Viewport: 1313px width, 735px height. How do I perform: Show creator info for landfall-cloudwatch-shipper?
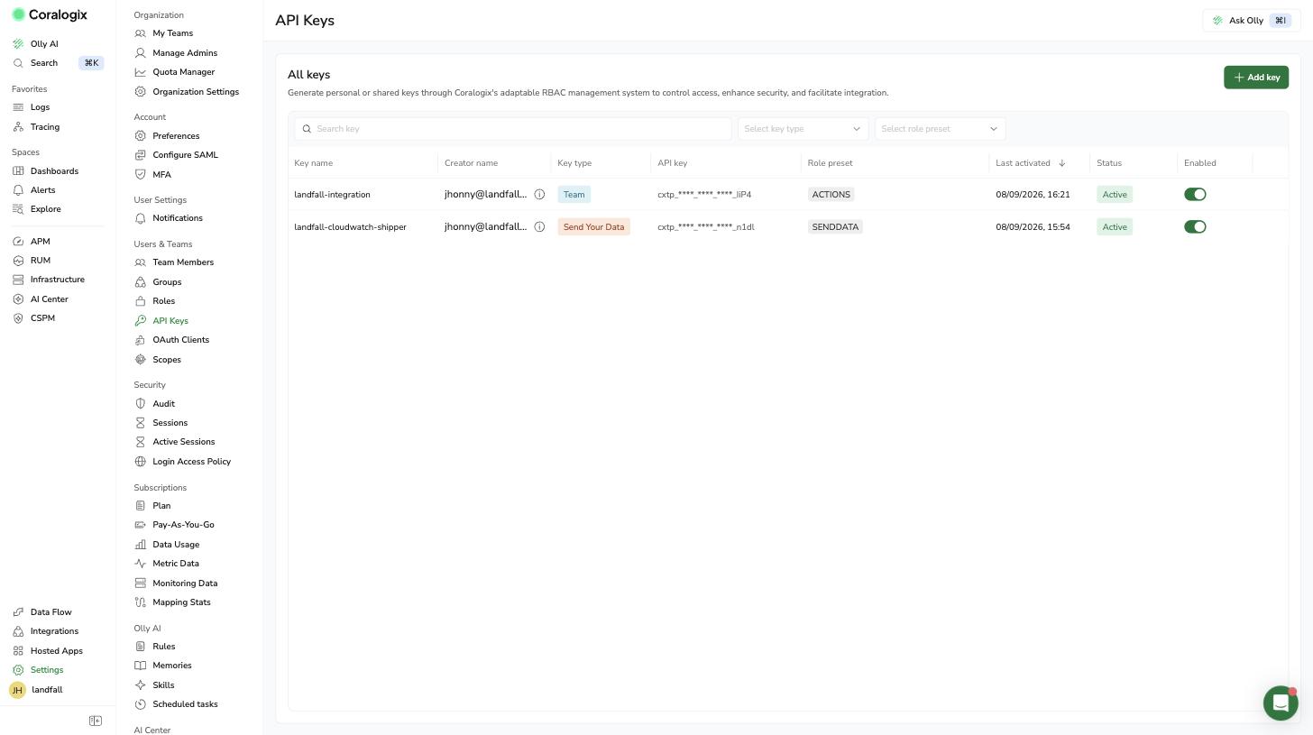click(x=539, y=227)
